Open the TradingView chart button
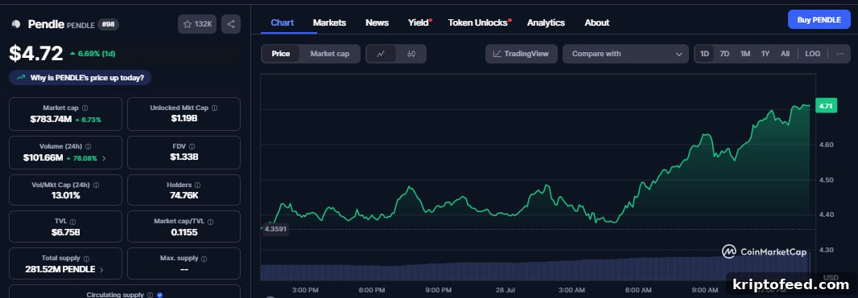Viewport: 858px width, 298px height. coord(521,54)
